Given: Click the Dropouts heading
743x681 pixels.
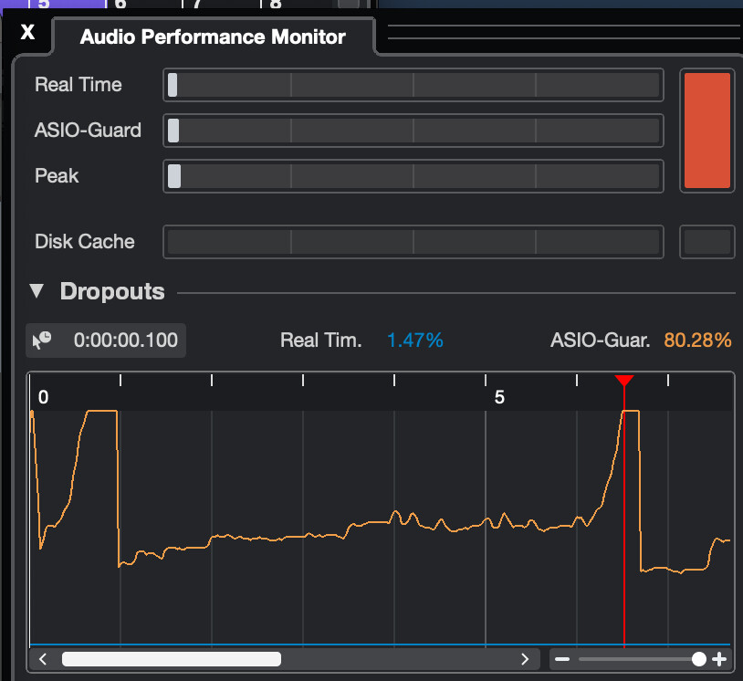Looking at the screenshot, I should coord(112,291).
